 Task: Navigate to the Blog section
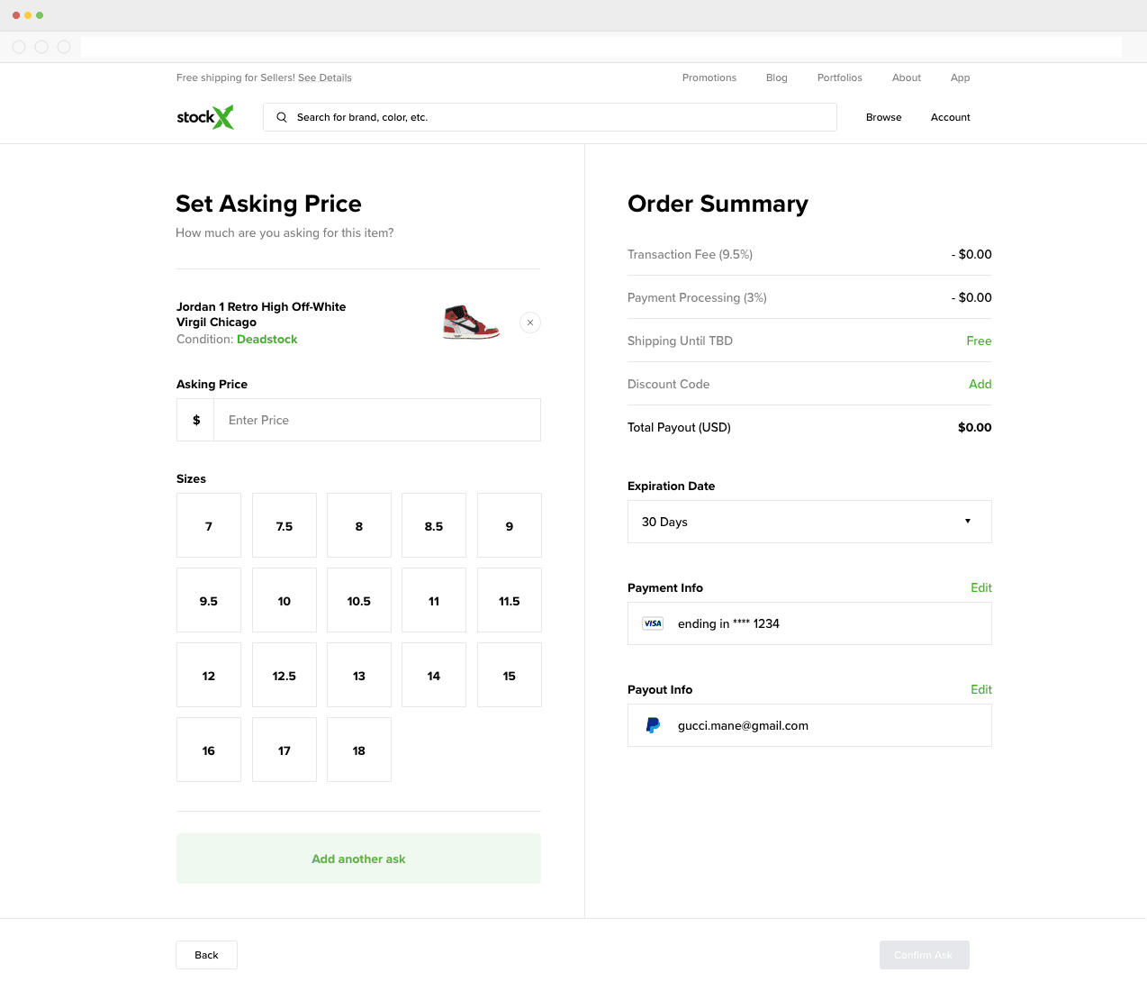[776, 77]
